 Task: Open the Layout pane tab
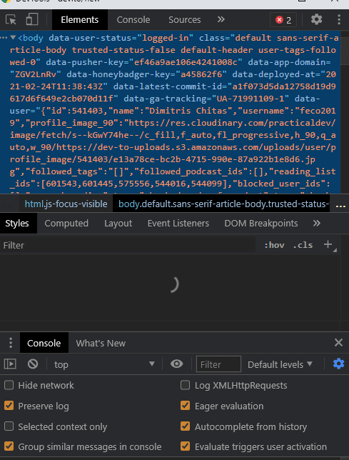click(x=118, y=224)
